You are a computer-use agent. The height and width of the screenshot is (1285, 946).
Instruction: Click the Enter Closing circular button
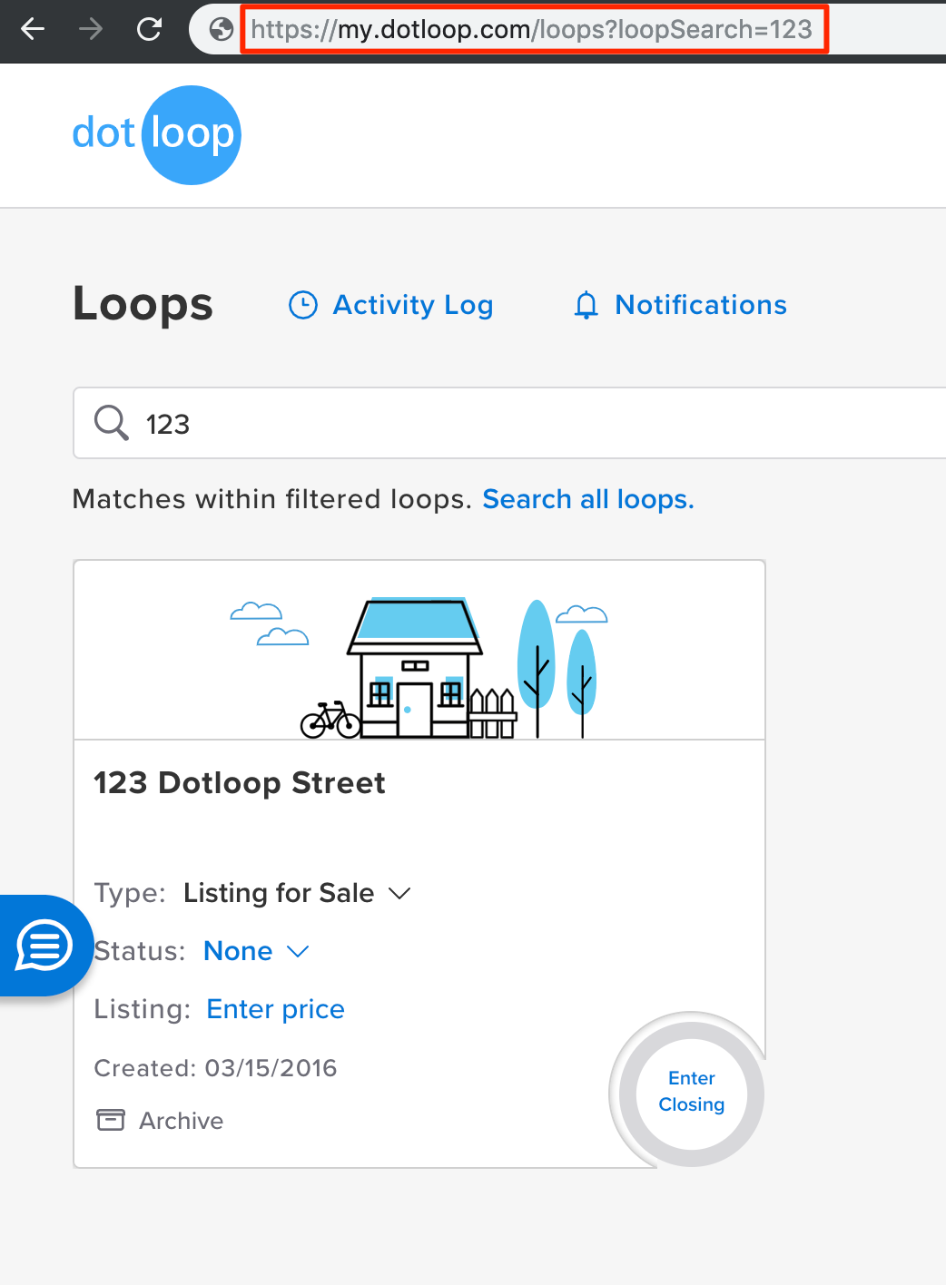tap(691, 1091)
